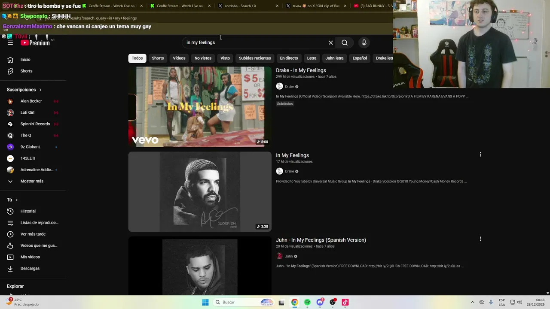Click the YouTube Premium logo

pyautogui.click(x=36, y=42)
